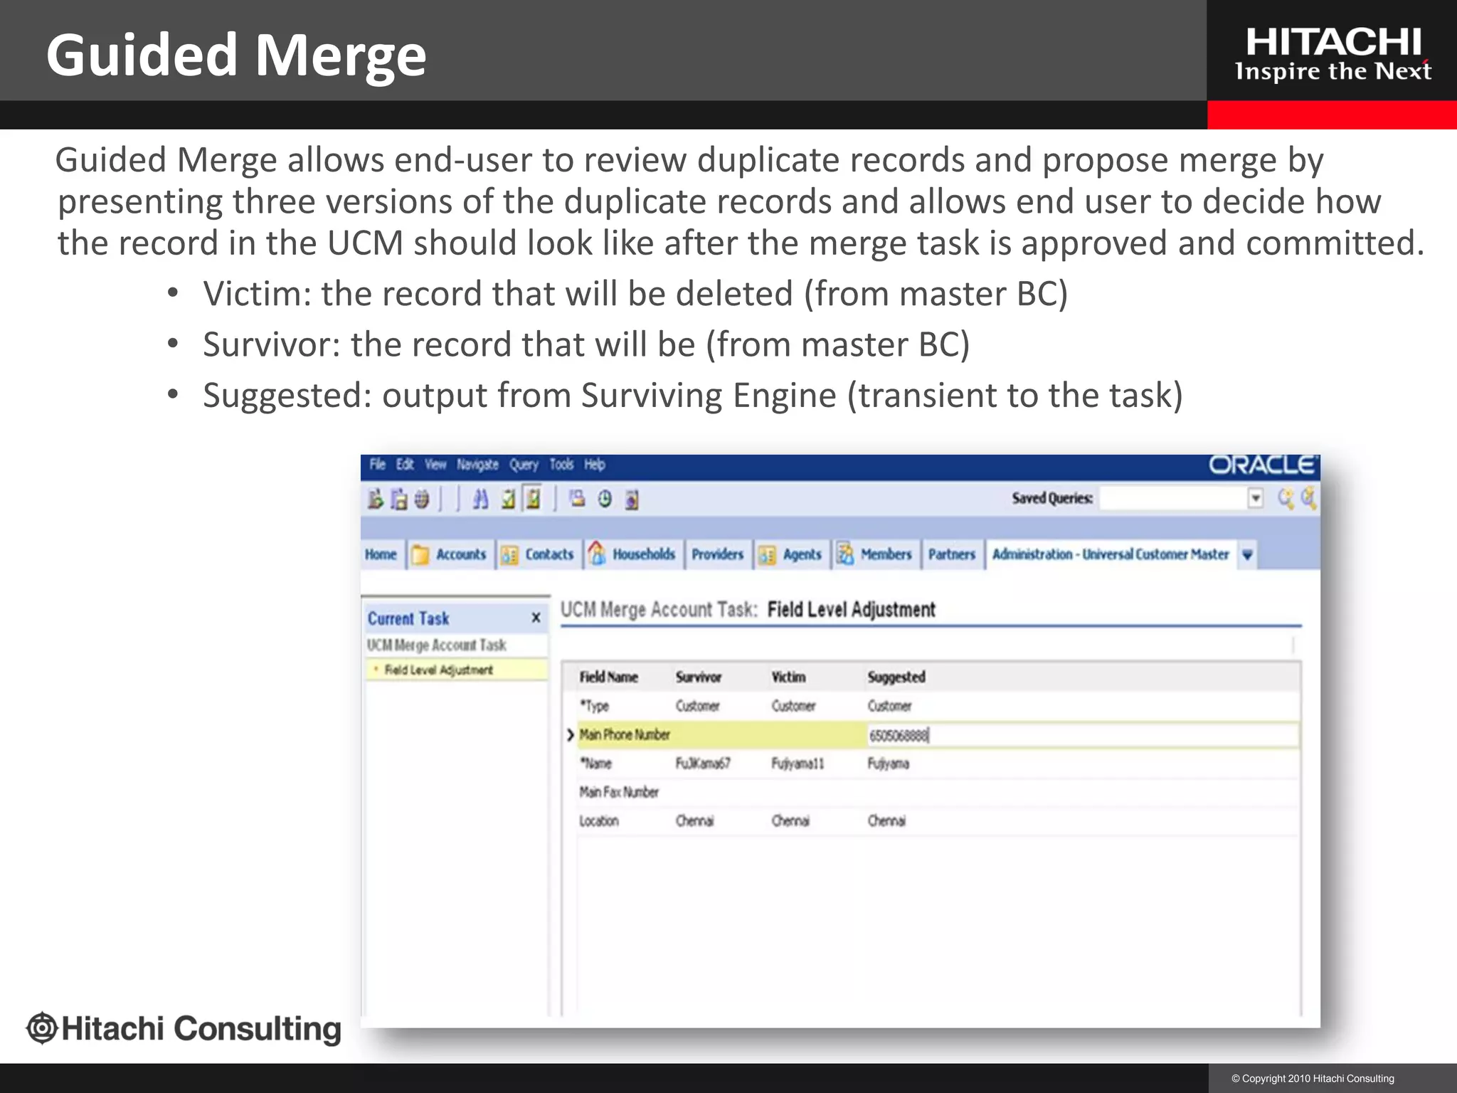Click the last toolbar icon beside the clock
Viewport: 1457px width, 1093px height.
[x=632, y=500]
